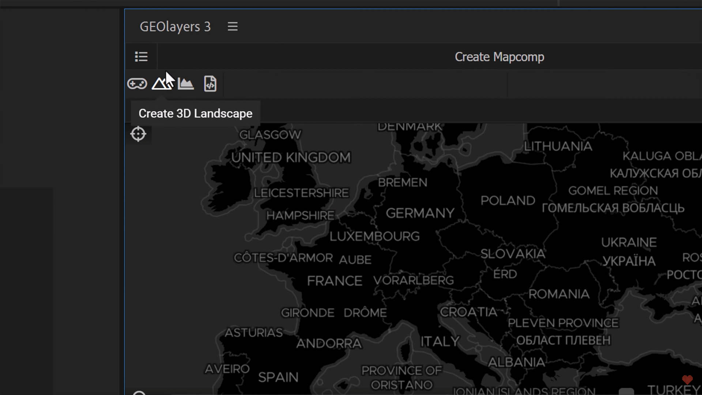Click the Spain label on map
Image resolution: width=702 pixels, height=395 pixels.
tap(278, 377)
